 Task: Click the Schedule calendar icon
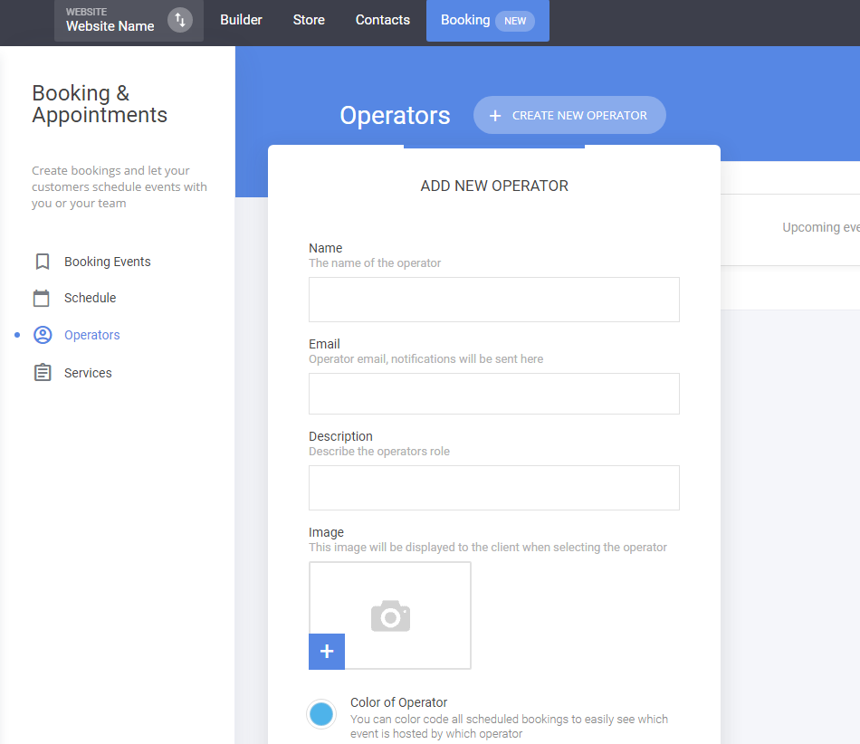tap(43, 298)
